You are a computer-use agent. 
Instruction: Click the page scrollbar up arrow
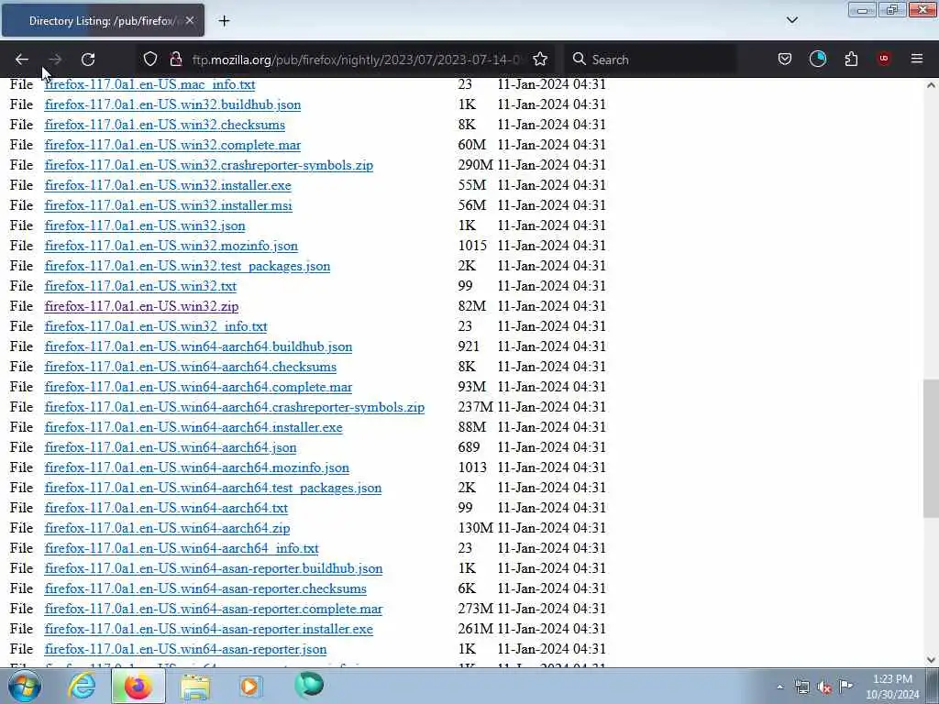pos(931,85)
